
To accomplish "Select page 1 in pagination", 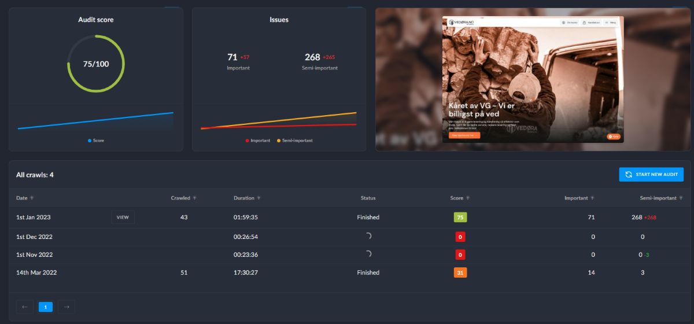I will pyautogui.click(x=46, y=307).
